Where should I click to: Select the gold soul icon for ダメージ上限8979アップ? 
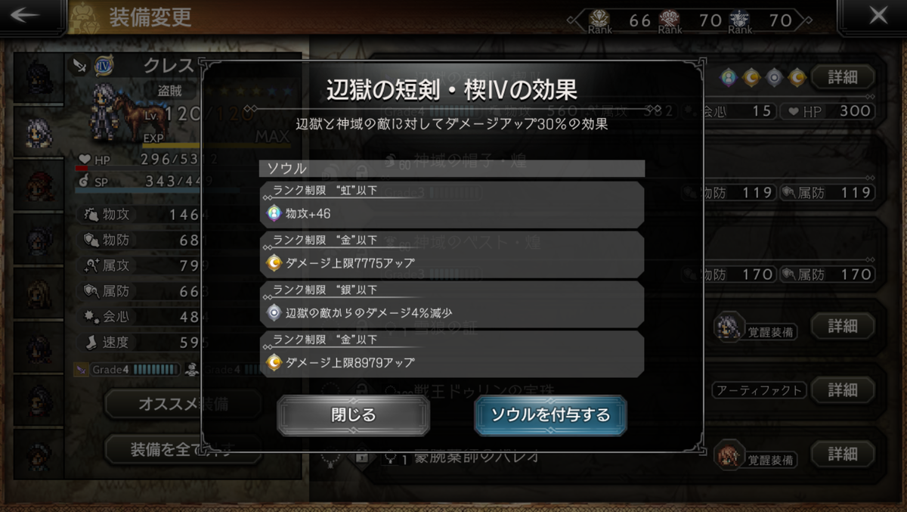point(274,362)
